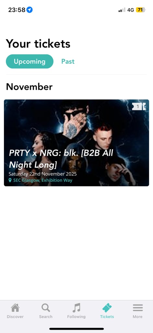The height and width of the screenshot is (333, 153).
Task: Tap the ticket count badge on the event card
Action: coord(139,106)
